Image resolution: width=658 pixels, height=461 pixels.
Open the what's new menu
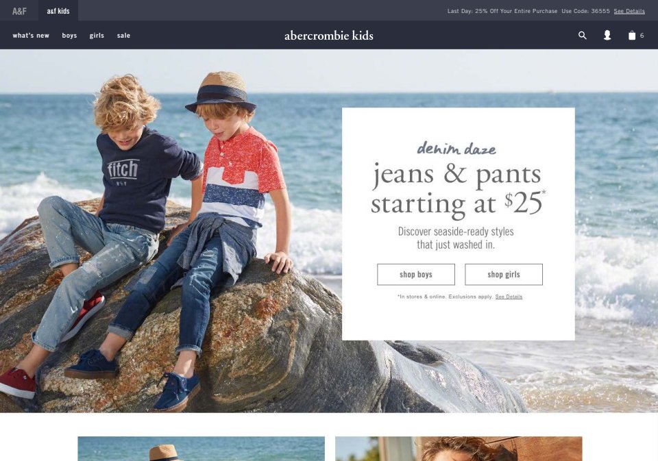click(x=31, y=36)
